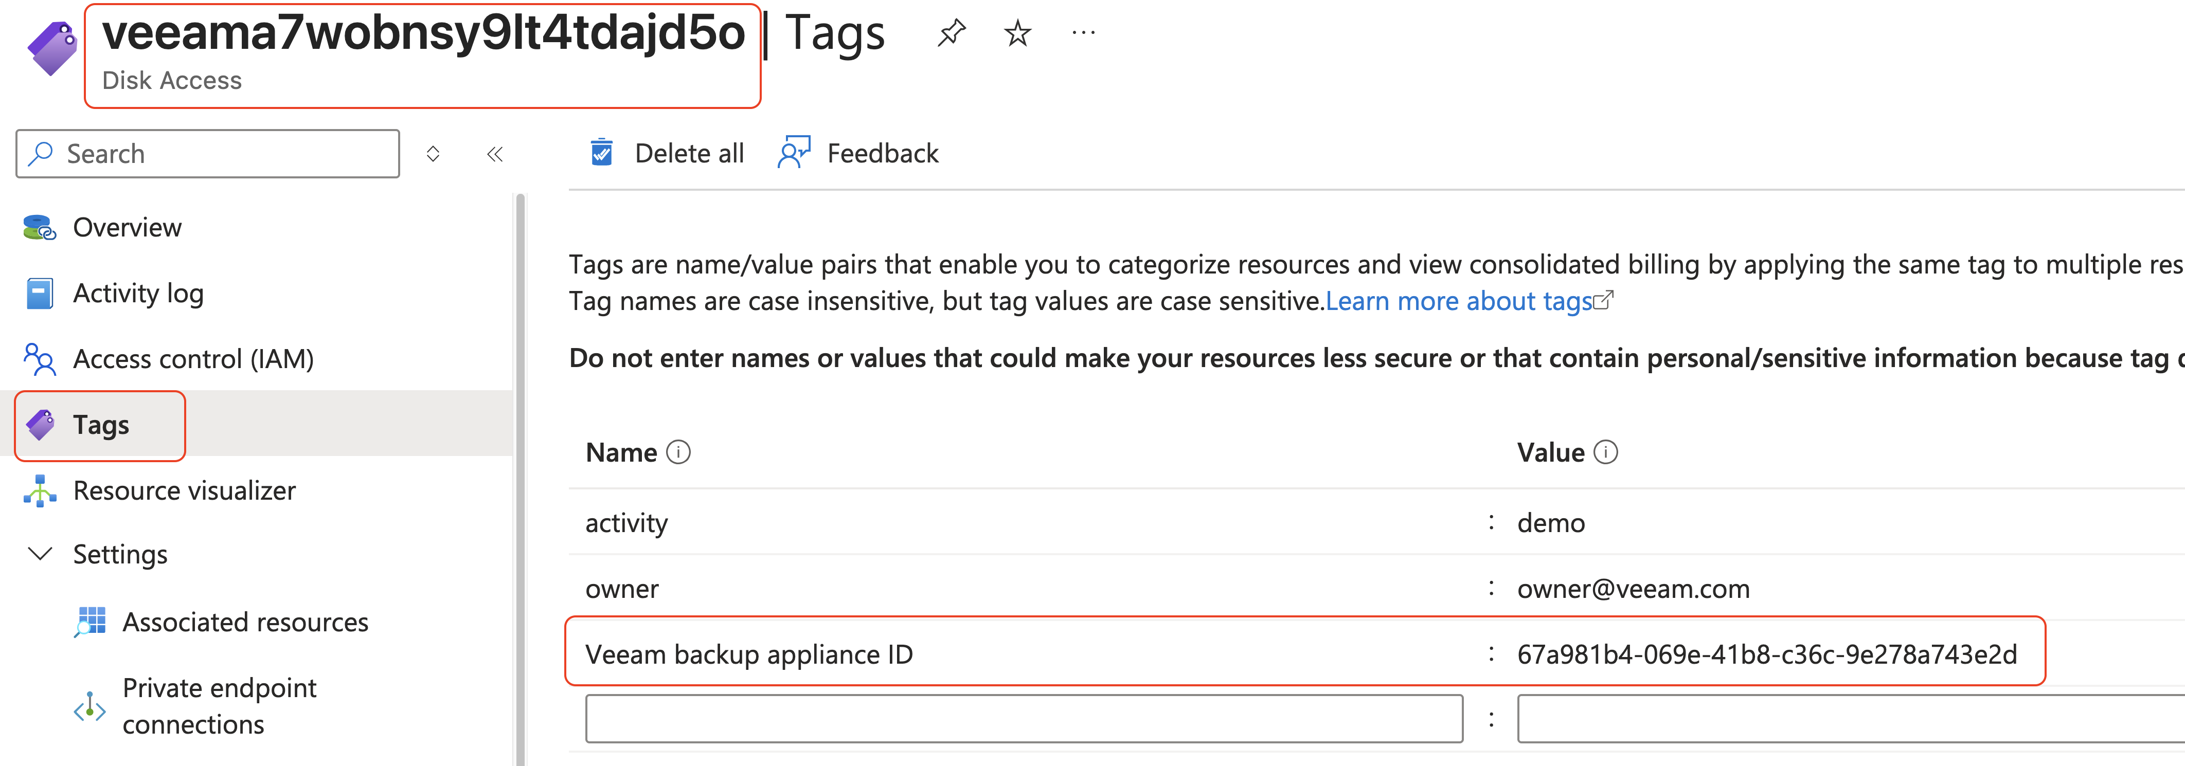Image resolution: width=2185 pixels, height=766 pixels.
Task: Click the purple tag resource icon
Action: 52,49
